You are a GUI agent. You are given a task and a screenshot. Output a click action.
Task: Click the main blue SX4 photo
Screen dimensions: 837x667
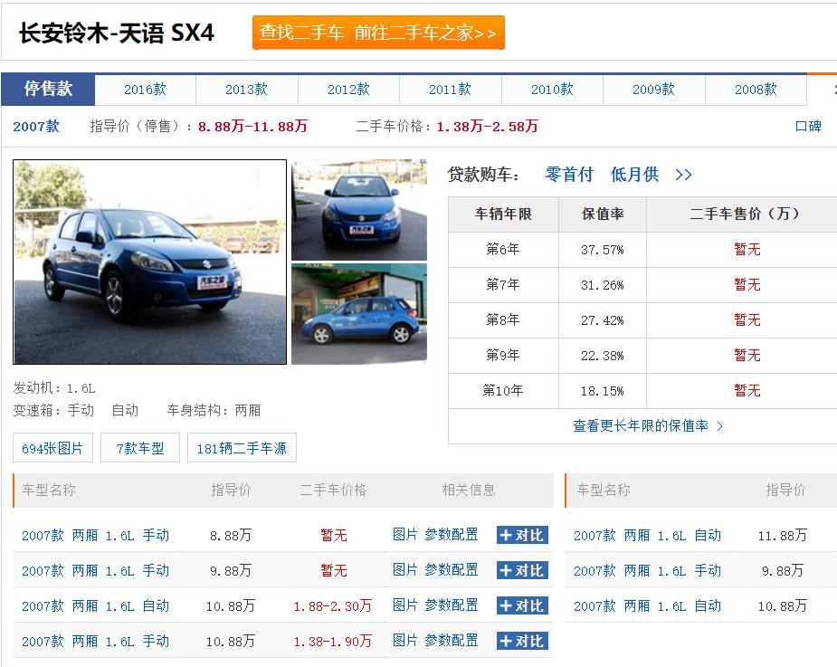[x=149, y=262]
